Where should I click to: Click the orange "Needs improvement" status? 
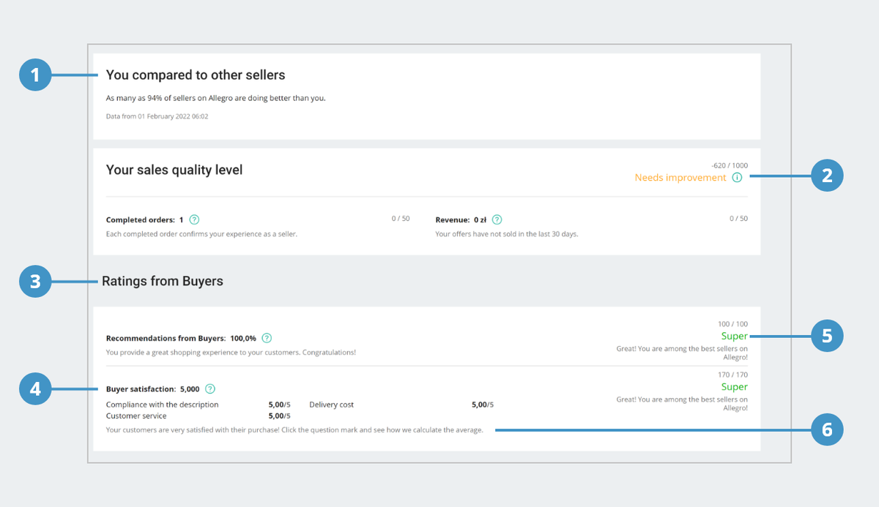pos(680,178)
